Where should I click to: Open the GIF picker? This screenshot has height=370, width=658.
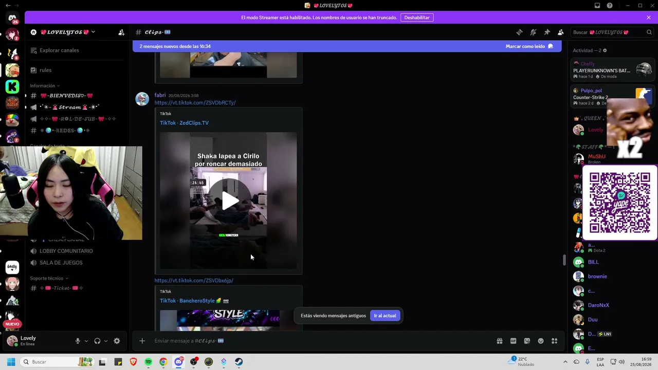pos(513,341)
